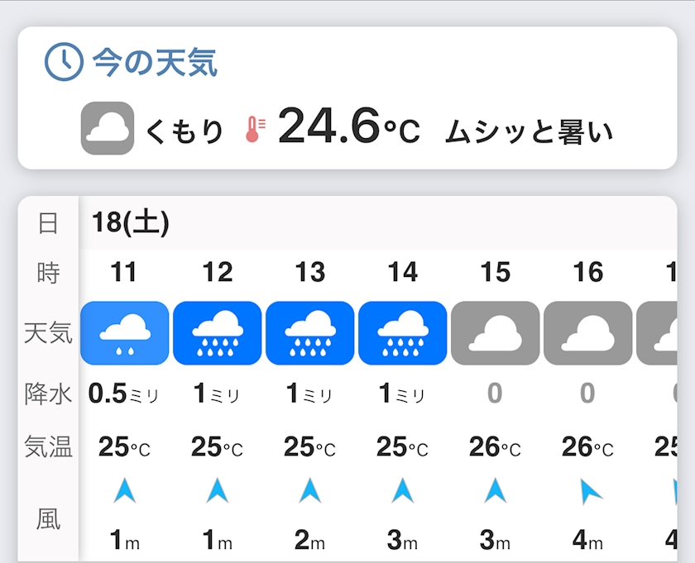Select the rain icon at 12時

coord(217,333)
